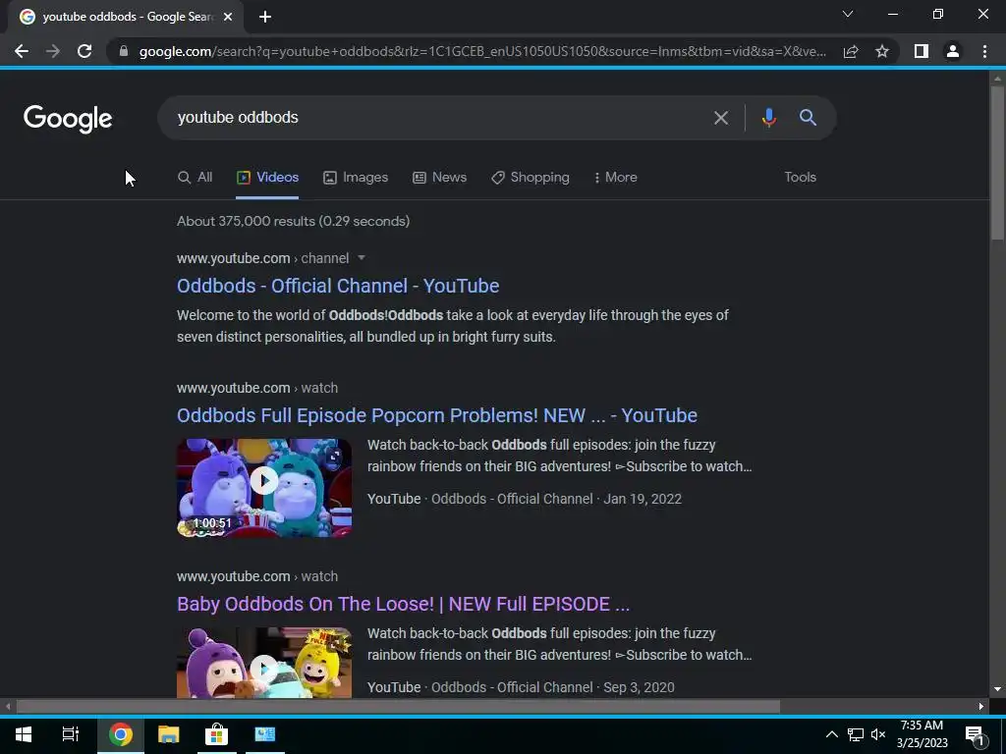Click the vertical scrollbar thumb
This screenshot has width=1006, height=754.
tap(997, 163)
